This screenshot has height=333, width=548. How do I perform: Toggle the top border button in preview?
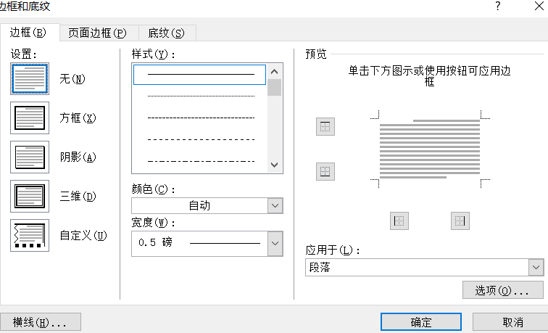click(x=325, y=127)
